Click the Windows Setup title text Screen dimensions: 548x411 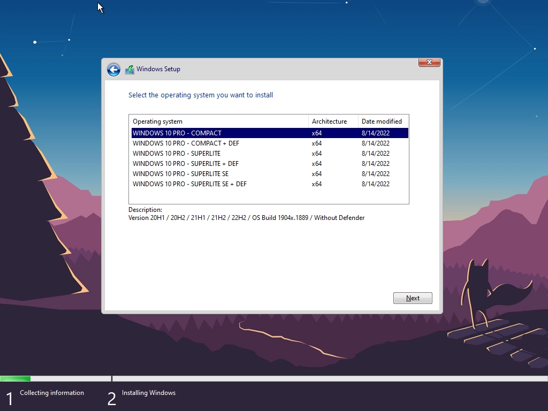[158, 69]
